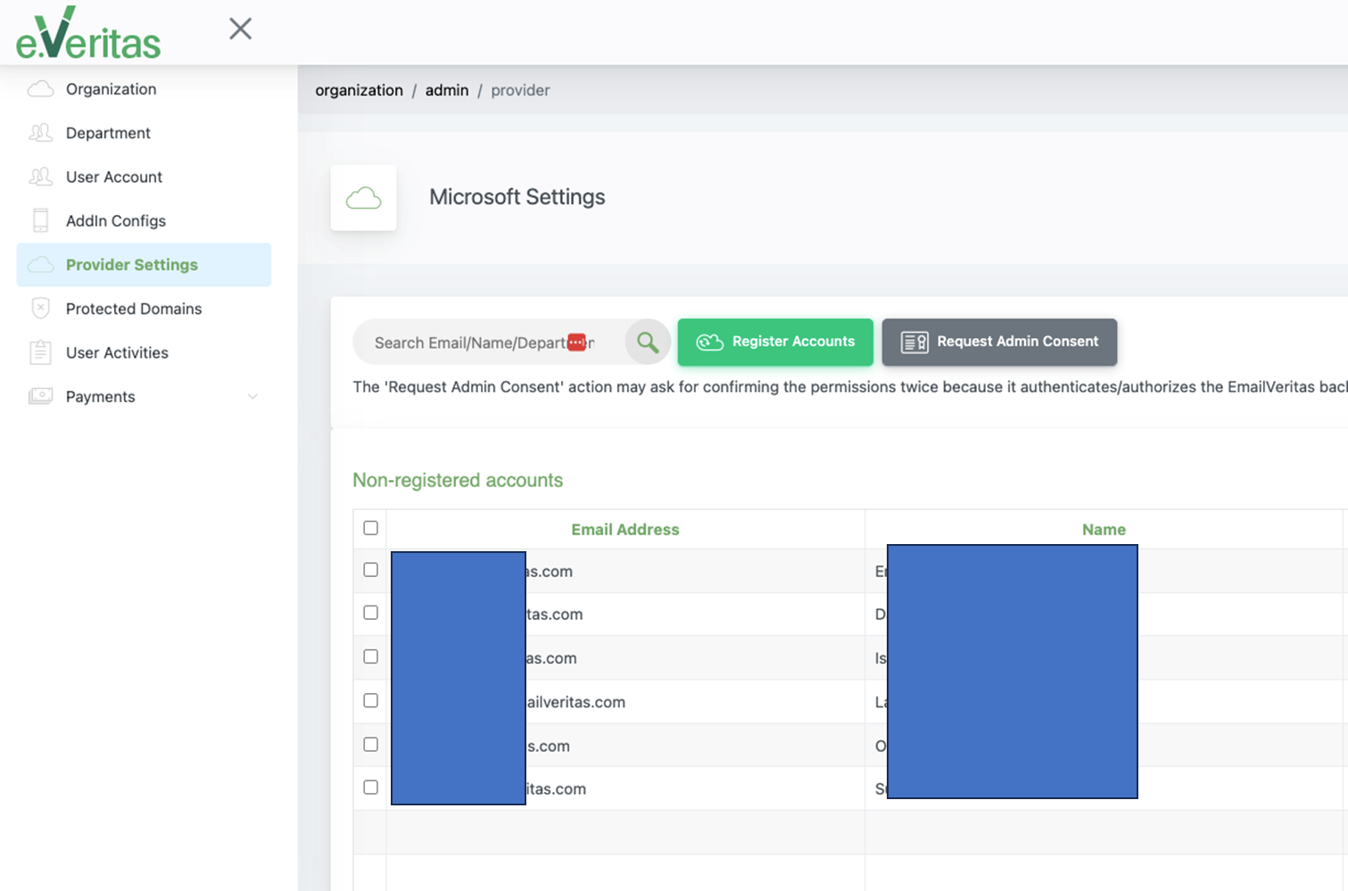Click the Non-registered accounts heading
The width and height of the screenshot is (1348, 891).
[x=458, y=480]
